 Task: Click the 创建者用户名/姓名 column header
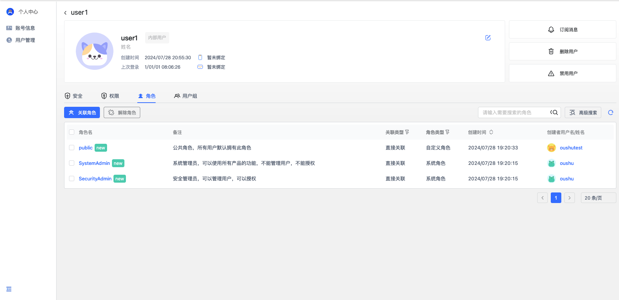point(565,132)
